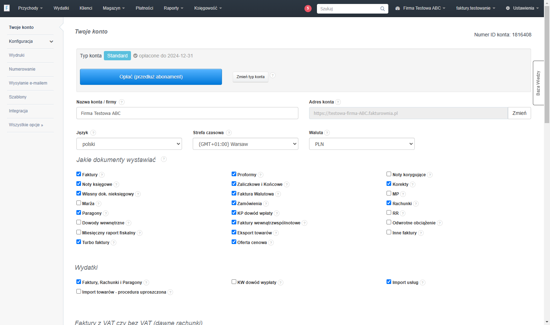
Task: Open the Strefa czasowa dropdown
Action: (x=246, y=144)
